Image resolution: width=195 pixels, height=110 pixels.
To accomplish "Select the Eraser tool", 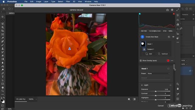I will (2, 56).
